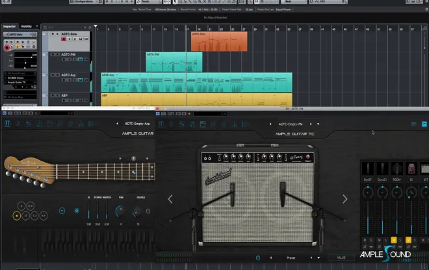Screen dimensions: 429x270
Task: Open the bar-chart EQ icon in the left Ample Guitar toolbar
Action: click(81, 124)
